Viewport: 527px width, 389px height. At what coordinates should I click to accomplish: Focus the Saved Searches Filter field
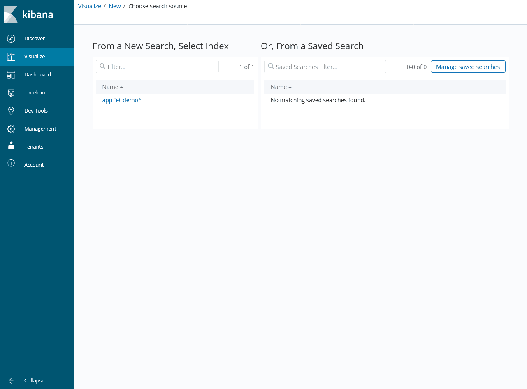tap(329, 67)
